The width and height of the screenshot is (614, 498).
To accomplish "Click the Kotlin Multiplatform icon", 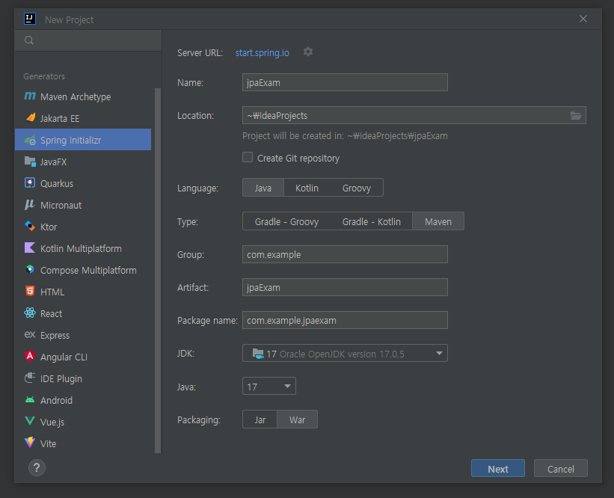I will tap(30, 248).
